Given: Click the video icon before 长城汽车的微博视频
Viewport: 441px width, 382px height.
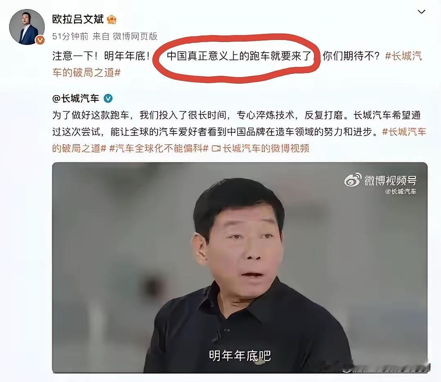Looking at the screenshot, I should pyautogui.click(x=216, y=149).
